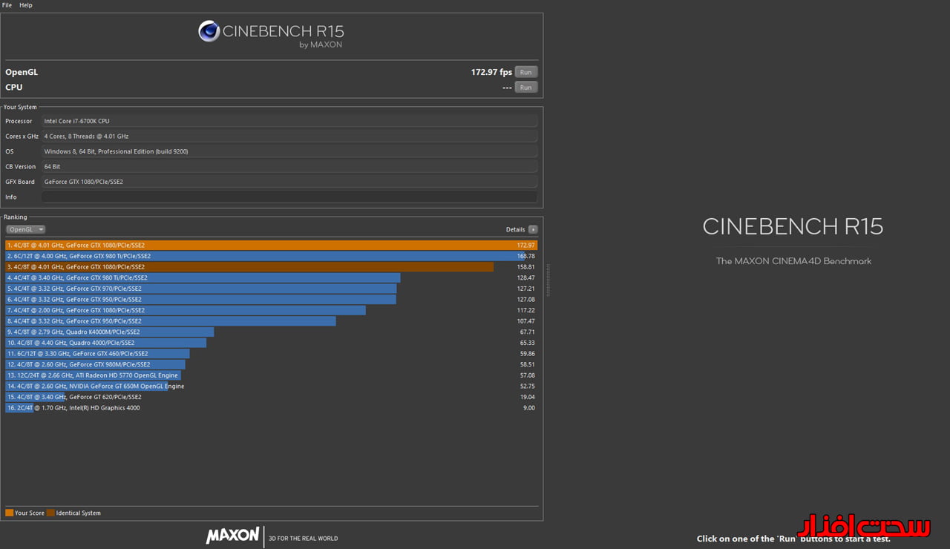This screenshot has width=950, height=549.
Task: Click the Cinebench sphere logo icon
Action: 209,31
